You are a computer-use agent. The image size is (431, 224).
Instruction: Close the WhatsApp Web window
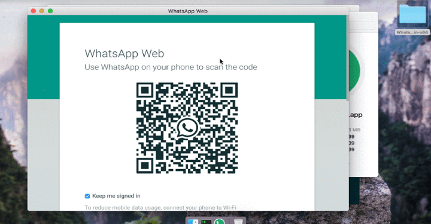pyautogui.click(x=34, y=11)
